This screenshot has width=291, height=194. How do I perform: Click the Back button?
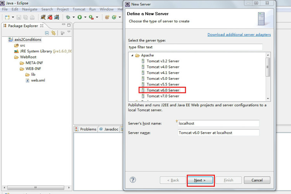pos(173,180)
